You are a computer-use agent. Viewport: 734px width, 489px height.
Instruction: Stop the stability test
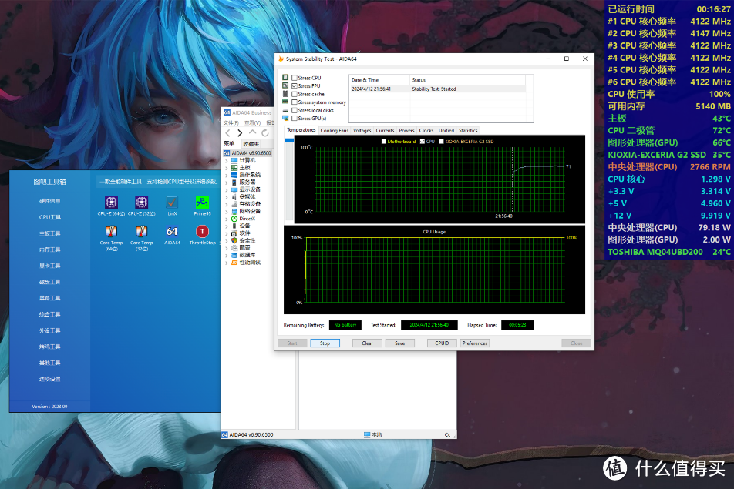(x=325, y=343)
